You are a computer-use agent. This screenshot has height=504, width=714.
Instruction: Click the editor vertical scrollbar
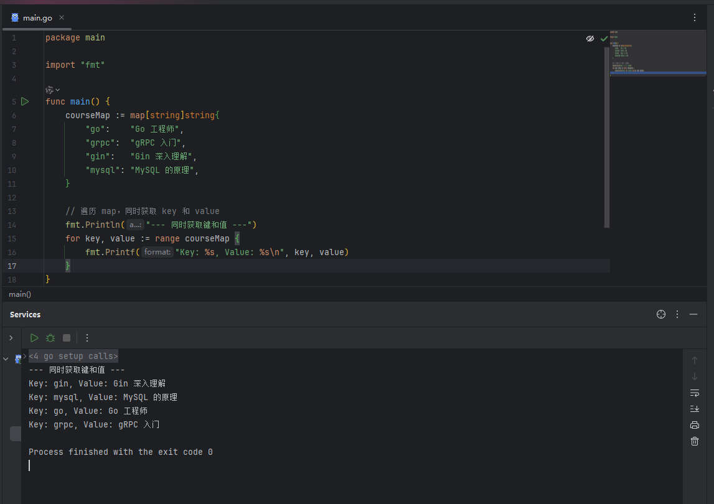pyautogui.click(x=606, y=137)
